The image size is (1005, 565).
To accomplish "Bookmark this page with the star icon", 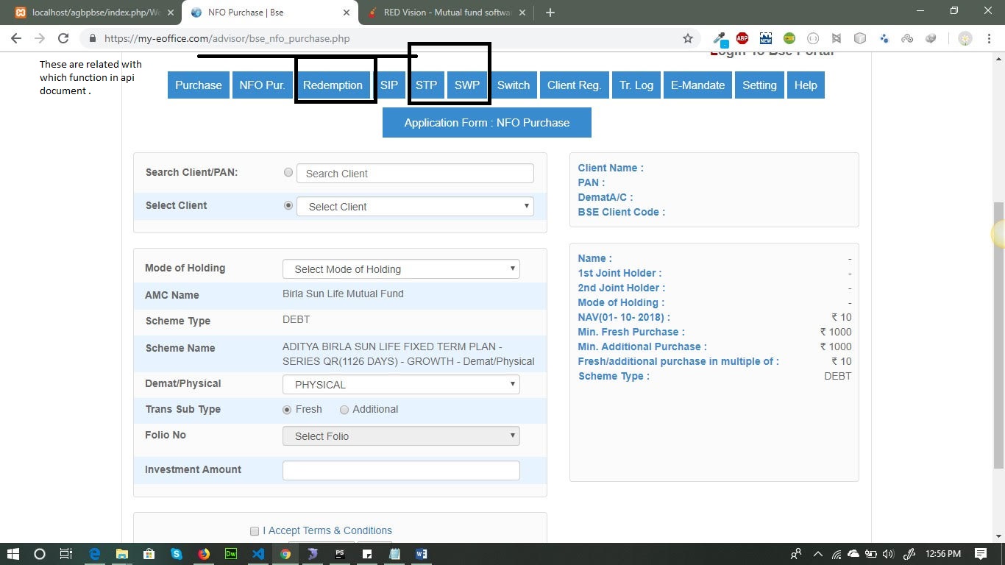I will (x=688, y=38).
